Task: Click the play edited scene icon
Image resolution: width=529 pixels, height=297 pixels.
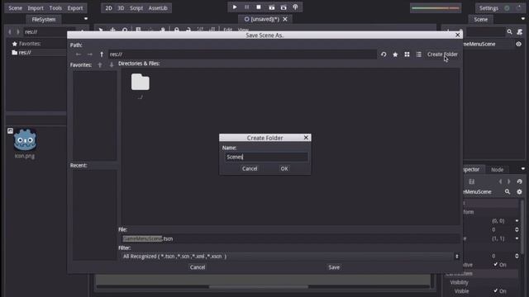Action: pos(272,7)
